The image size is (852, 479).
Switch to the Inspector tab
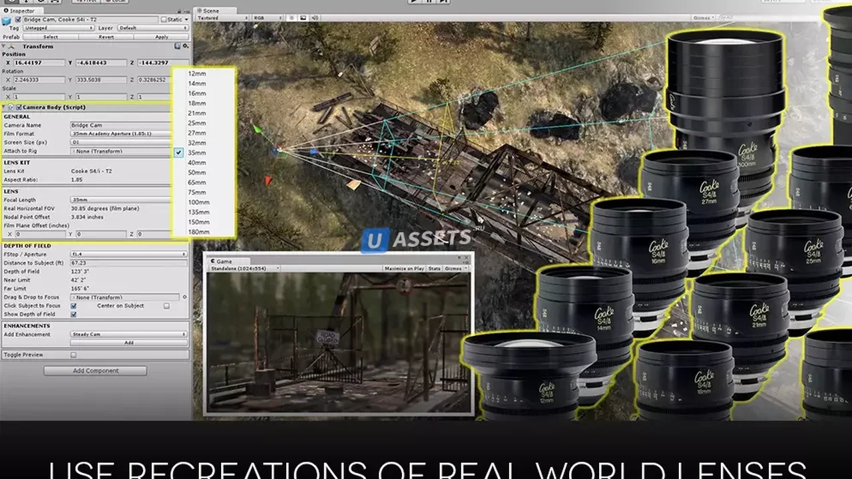point(23,11)
